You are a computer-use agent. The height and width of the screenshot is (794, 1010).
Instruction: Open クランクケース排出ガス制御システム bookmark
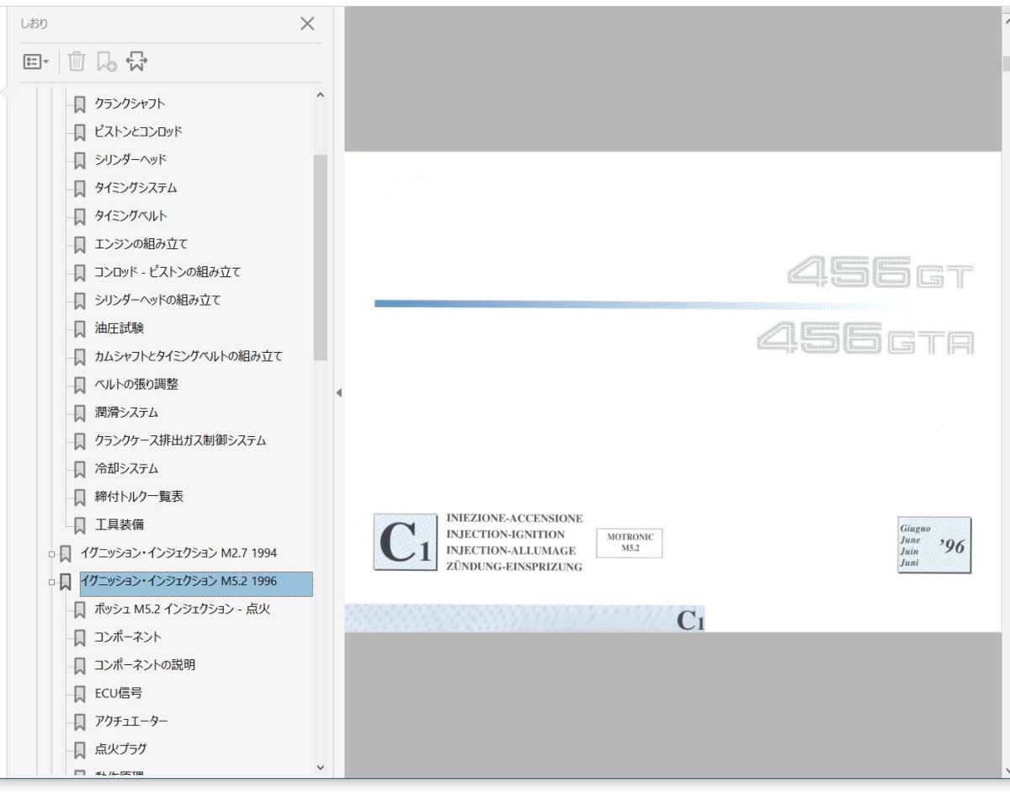tap(181, 440)
